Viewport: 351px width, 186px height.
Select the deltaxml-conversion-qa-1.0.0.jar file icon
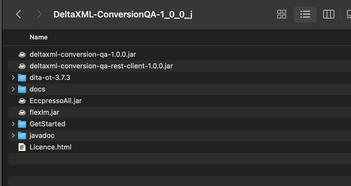[x=22, y=54]
